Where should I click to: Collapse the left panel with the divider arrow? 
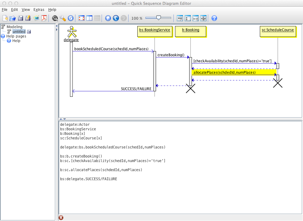pos(57,26)
